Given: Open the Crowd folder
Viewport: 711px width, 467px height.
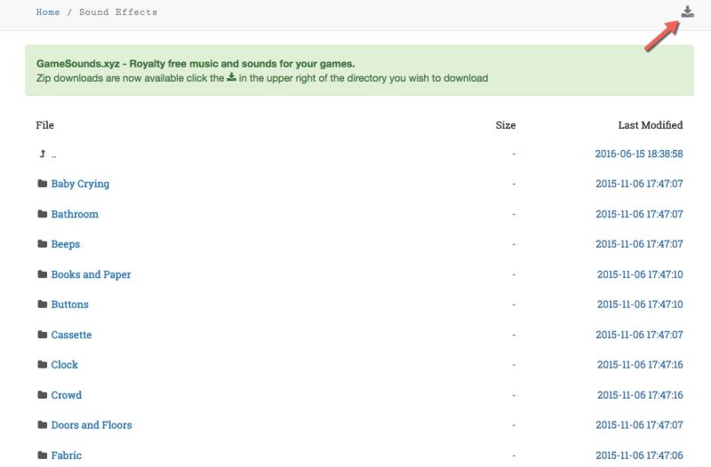Looking at the screenshot, I should (x=67, y=395).
